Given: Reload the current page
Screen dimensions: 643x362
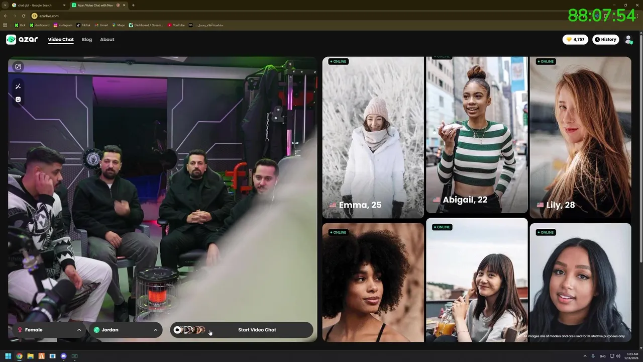Looking at the screenshot, I should pos(24,16).
